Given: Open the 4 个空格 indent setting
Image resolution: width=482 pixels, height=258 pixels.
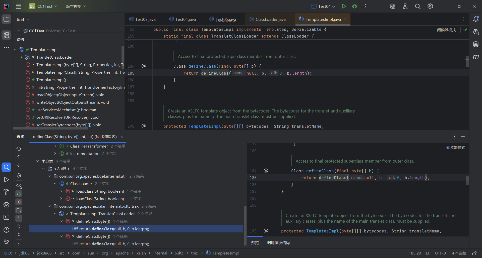Looking at the screenshot, I should (459, 253).
